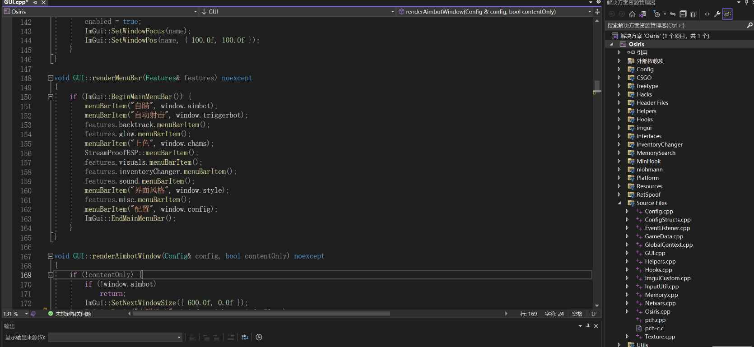The width and height of the screenshot is (754, 347).
Task: Click the clock icon in the output toolbar
Action: point(259,337)
